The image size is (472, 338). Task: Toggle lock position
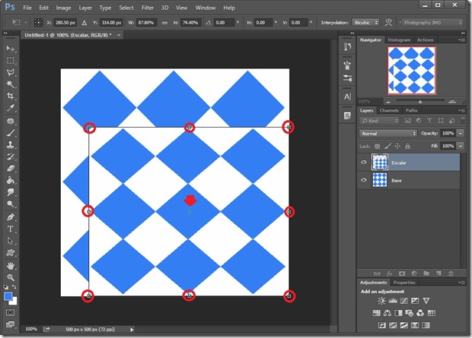(397, 147)
